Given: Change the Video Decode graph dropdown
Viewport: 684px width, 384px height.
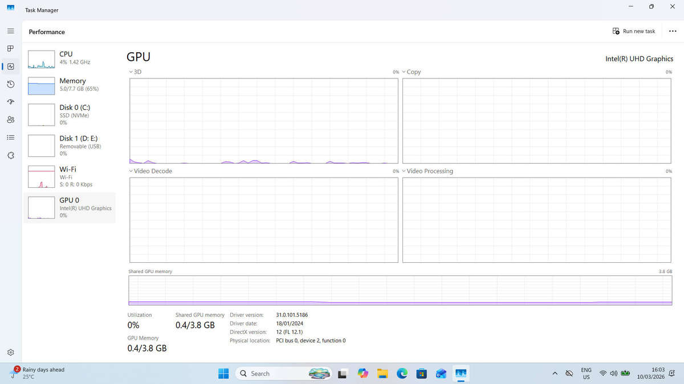Looking at the screenshot, I should pos(150,171).
